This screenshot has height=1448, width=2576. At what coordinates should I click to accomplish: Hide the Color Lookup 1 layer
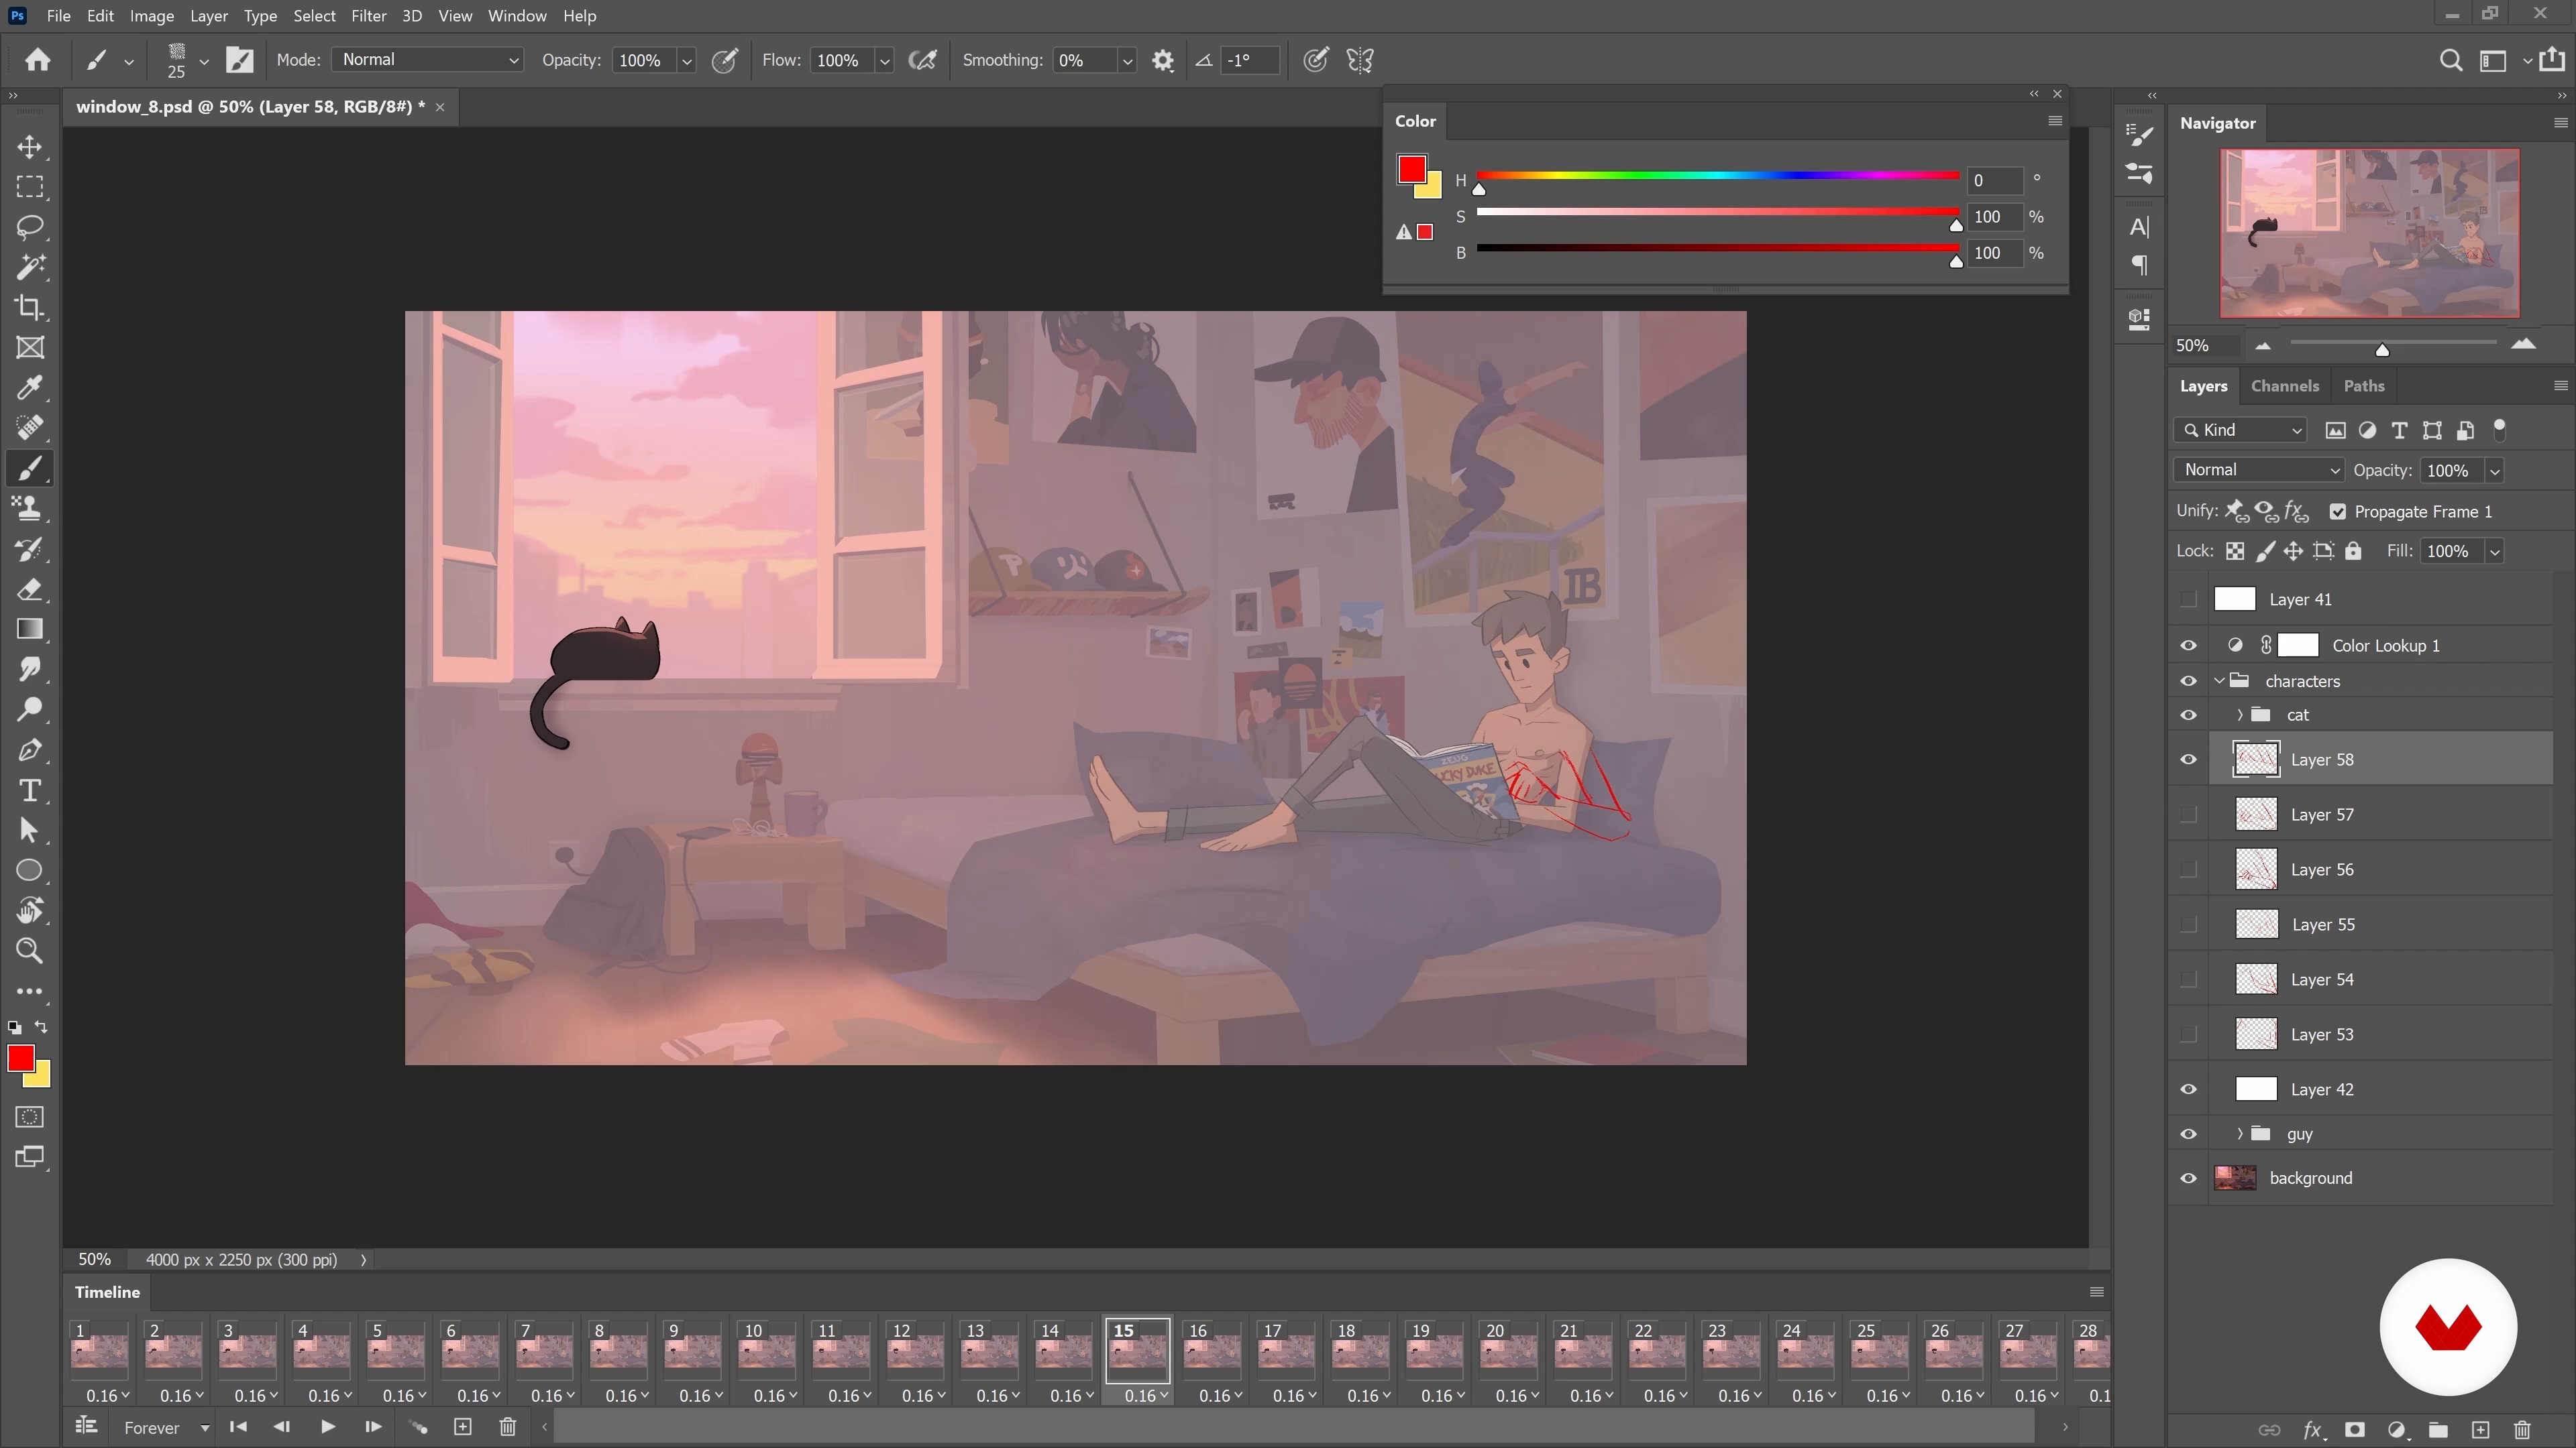[2188, 646]
